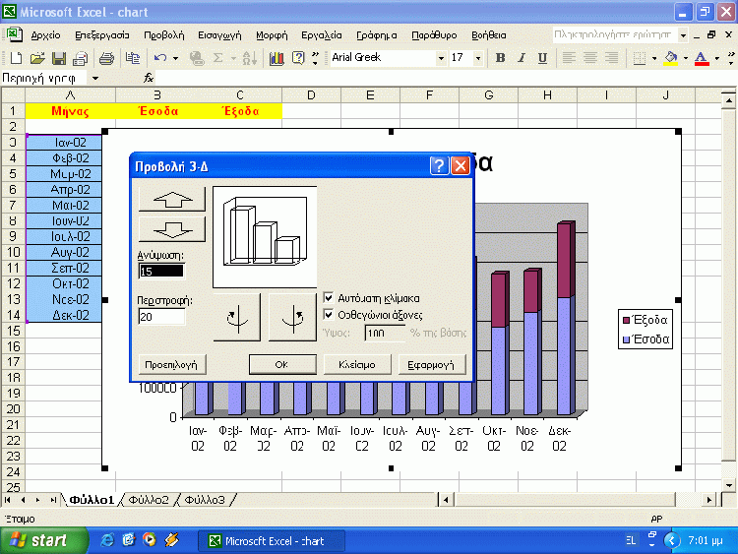Click the Έσοδα legend color swatch
The width and height of the screenshot is (738, 554).
pos(626,339)
